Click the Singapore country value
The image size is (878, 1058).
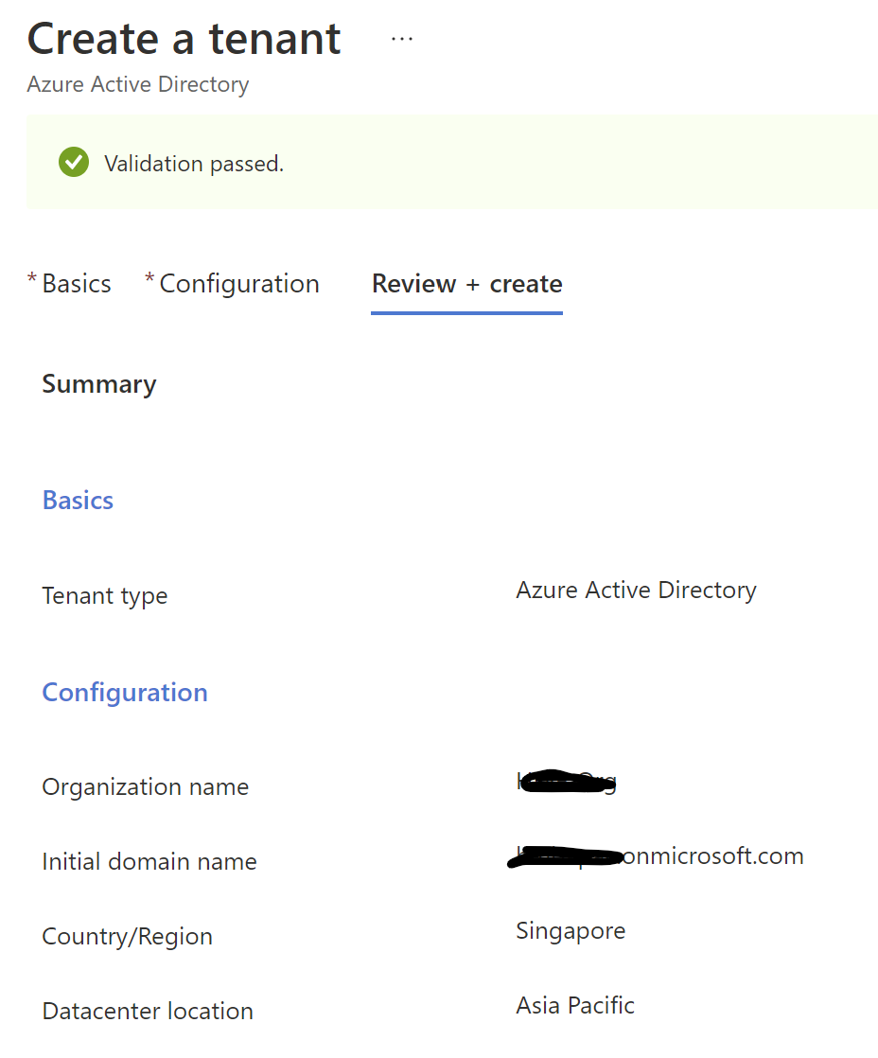coord(571,930)
